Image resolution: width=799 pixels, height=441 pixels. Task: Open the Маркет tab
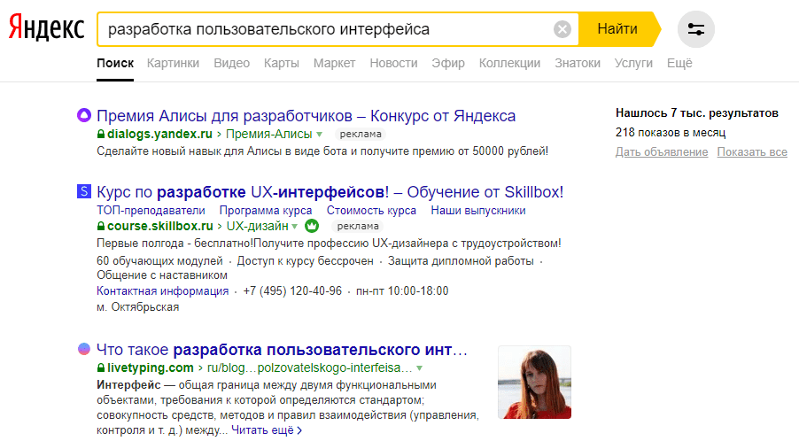(334, 63)
